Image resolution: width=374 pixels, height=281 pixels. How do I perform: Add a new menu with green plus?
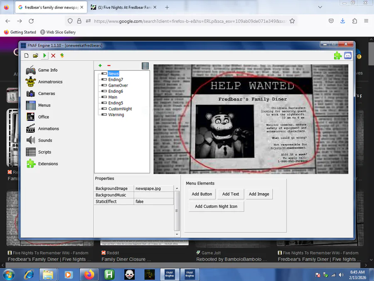pos(100,65)
